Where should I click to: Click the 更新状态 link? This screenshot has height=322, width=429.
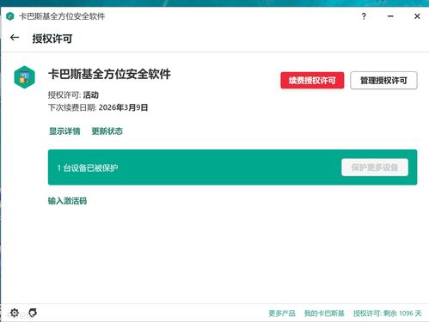pyautogui.click(x=107, y=131)
